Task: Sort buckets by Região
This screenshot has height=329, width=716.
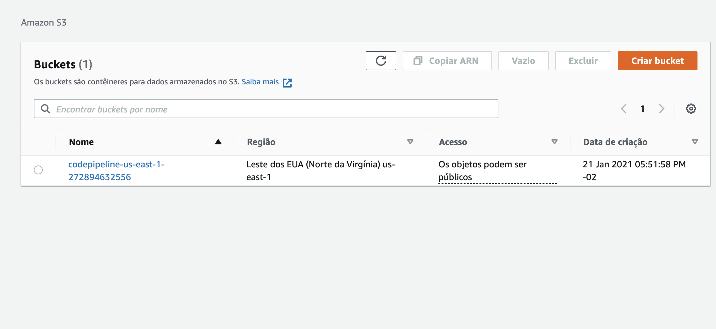Action: click(410, 142)
